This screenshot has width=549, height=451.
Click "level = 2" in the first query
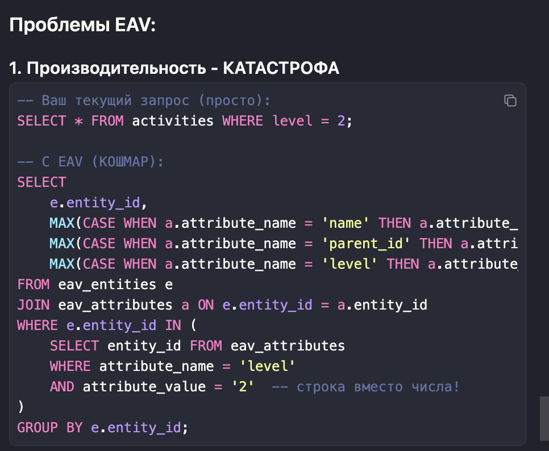(x=308, y=121)
